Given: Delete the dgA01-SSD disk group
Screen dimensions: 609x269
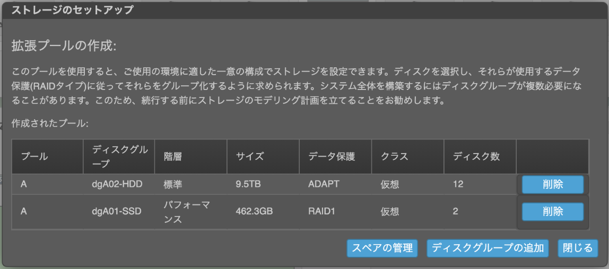Looking at the screenshot, I should (552, 212).
